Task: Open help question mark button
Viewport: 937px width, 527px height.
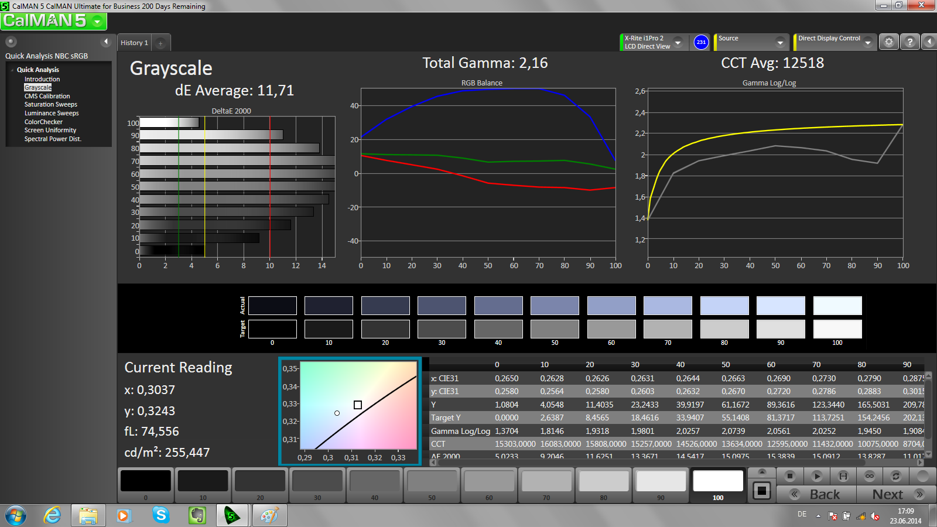Action: pyautogui.click(x=909, y=42)
